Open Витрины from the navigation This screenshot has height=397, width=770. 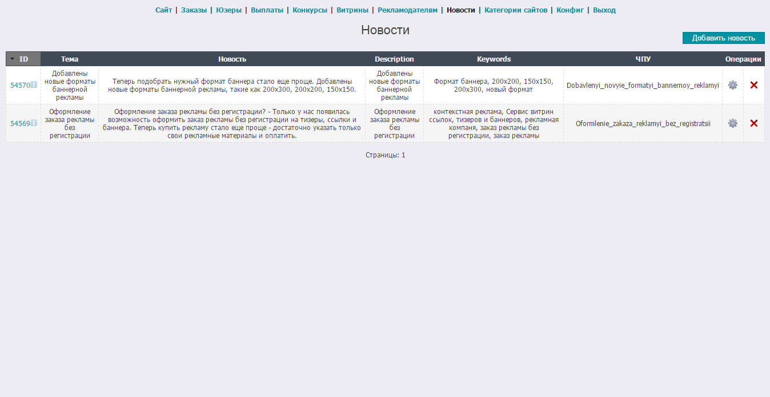point(352,10)
